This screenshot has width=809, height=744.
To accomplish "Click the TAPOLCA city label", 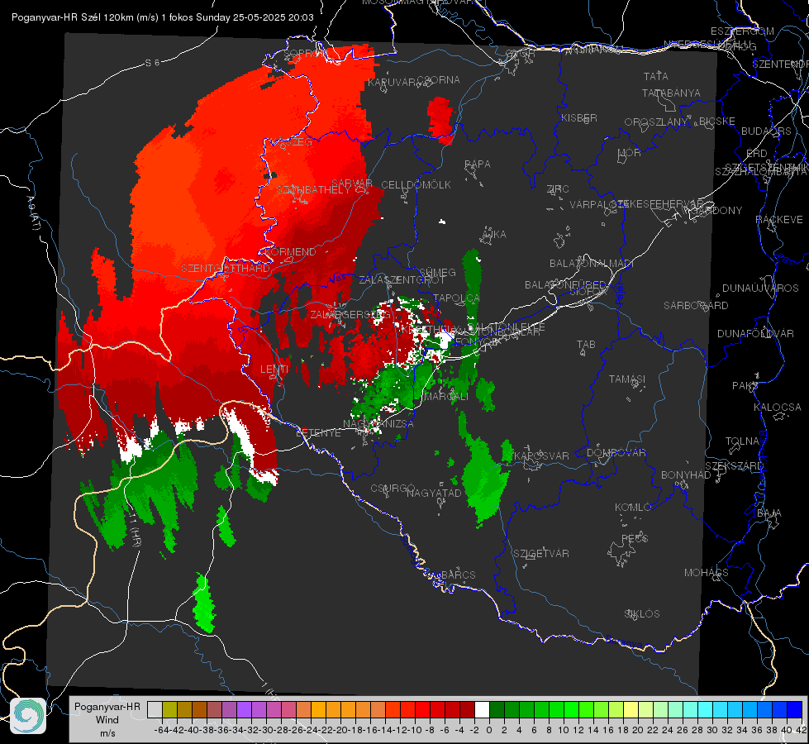I will pos(456,298).
